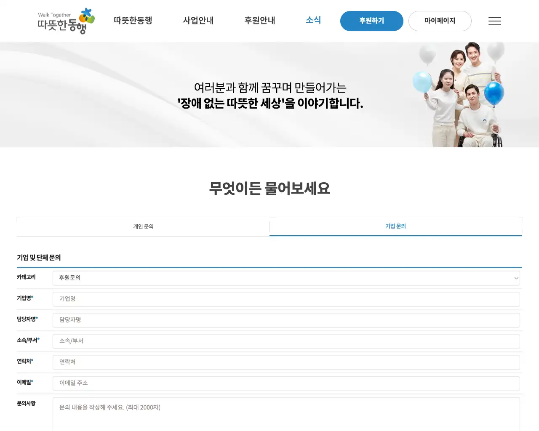This screenshot has height=431, width=539.
Task: Open the 소식 navigation menu
Action: tap(313, 20)
